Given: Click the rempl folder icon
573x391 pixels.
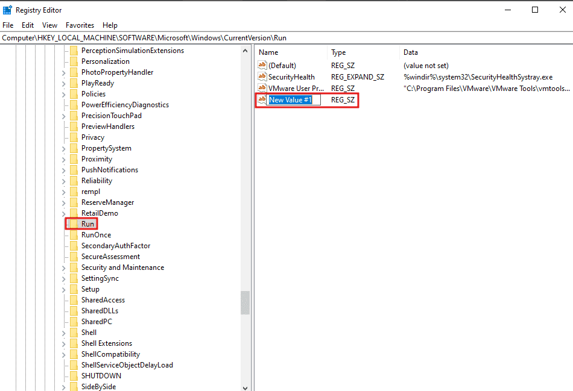Looking at the screenshot, I should coord(74,192).
